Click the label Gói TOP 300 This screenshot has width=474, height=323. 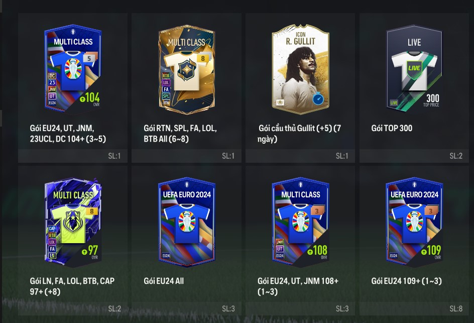click(392, 128)
